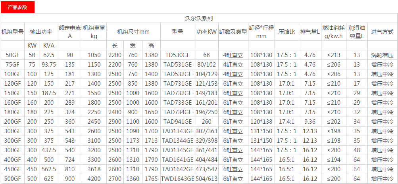Click engine model TAD1343GE

point(177,132)
